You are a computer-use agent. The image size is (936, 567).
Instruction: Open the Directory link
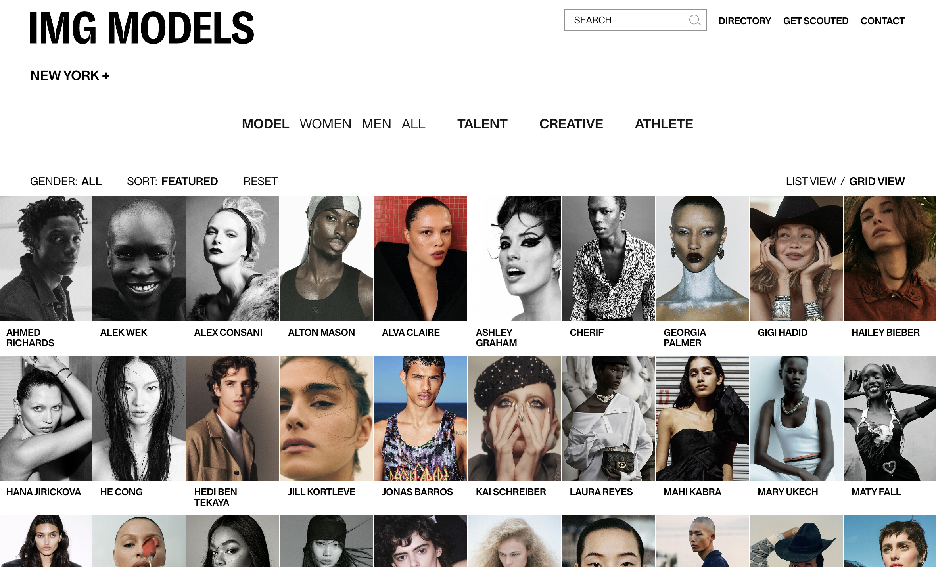(x=744, y=21)
